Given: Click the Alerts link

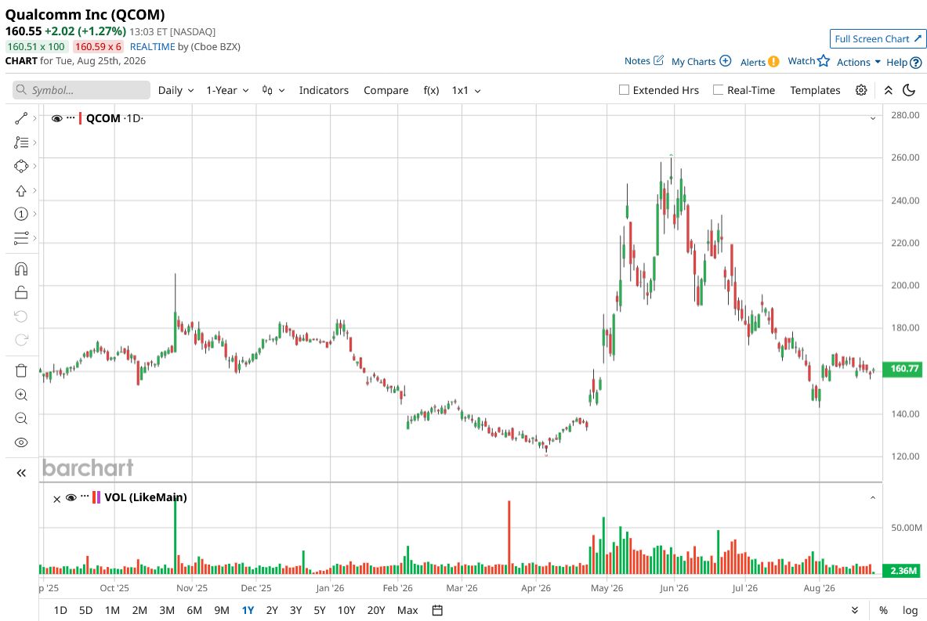Looking at the screenshot, I should 752,62.
